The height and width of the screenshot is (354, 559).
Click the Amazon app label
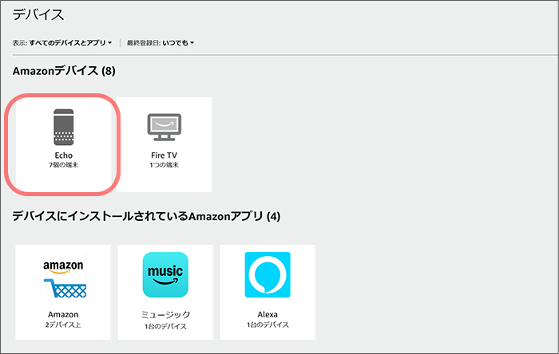[x=63, y=314]
